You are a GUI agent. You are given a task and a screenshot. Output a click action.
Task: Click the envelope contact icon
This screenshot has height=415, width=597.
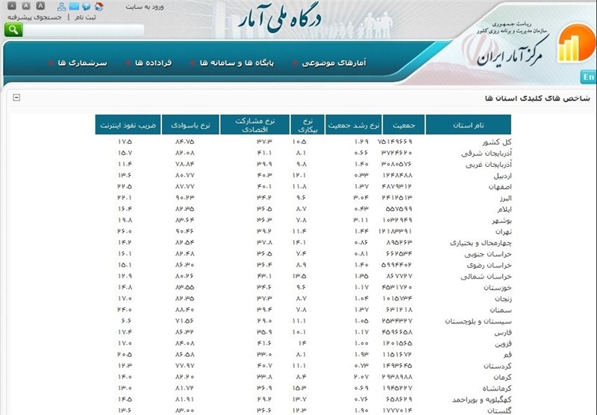coord(73,6)
